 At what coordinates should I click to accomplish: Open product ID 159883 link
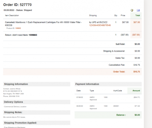[18, 28]
